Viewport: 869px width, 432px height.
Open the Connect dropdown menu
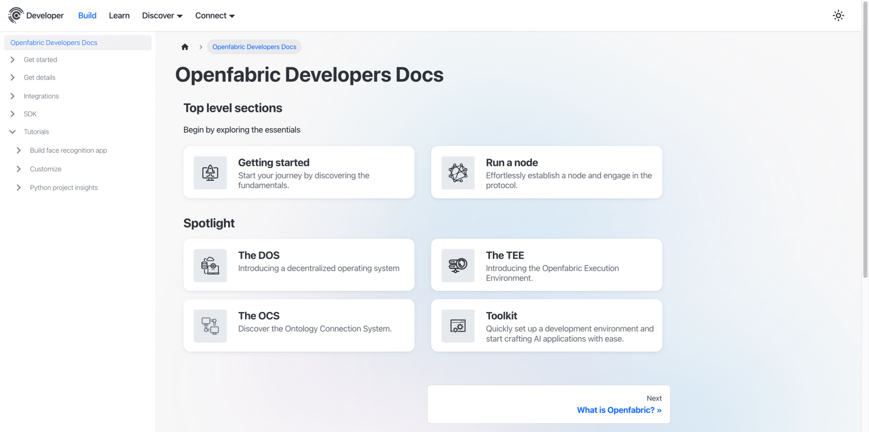coord(214,15)
